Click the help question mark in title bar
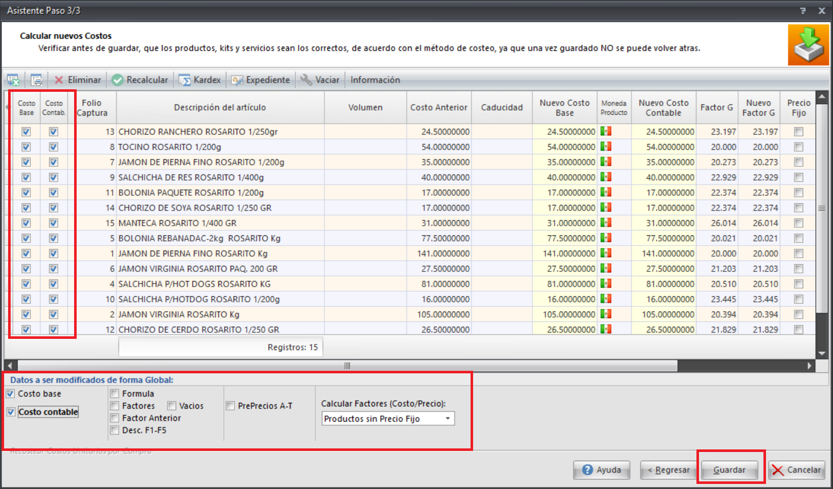The height and width of the screenshot is (489, 833). (x=803, y=10)
